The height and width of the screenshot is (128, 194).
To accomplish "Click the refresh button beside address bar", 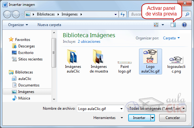I will click(122, 14).
